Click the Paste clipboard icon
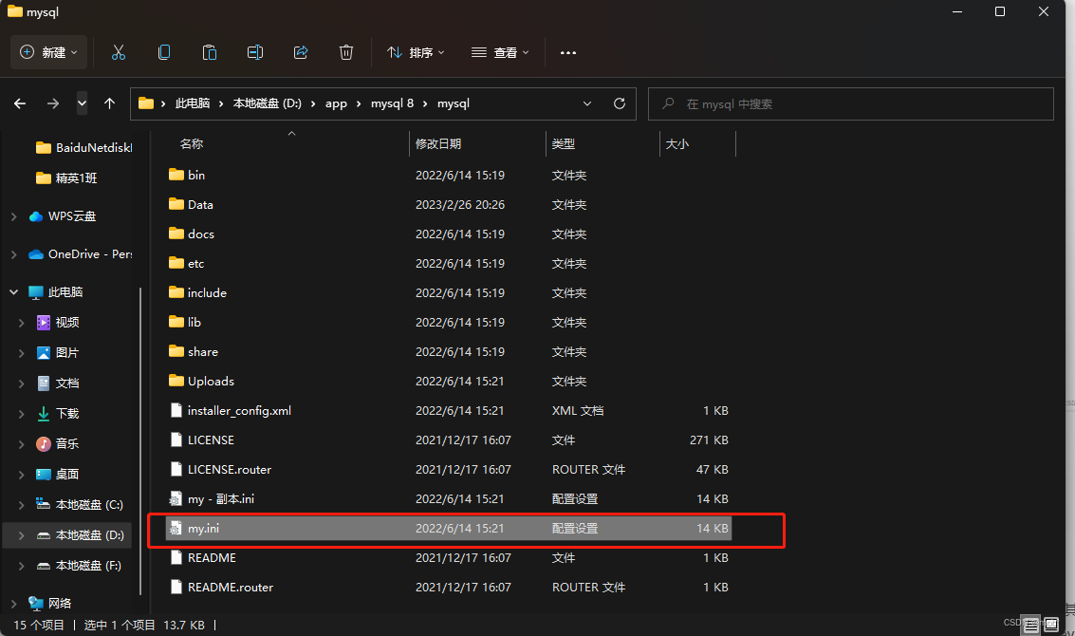The image size is (1075, 636). [x=210, y=52]
